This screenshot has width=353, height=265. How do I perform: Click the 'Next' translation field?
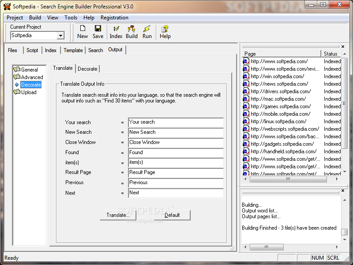coord(176,193)
